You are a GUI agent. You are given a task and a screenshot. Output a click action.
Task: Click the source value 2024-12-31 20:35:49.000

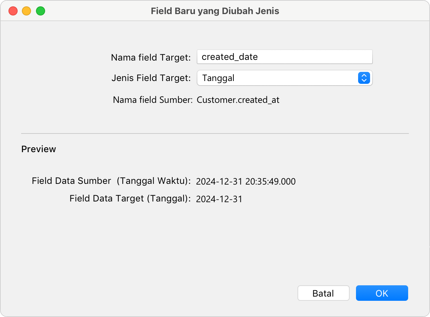pos(246,182)
